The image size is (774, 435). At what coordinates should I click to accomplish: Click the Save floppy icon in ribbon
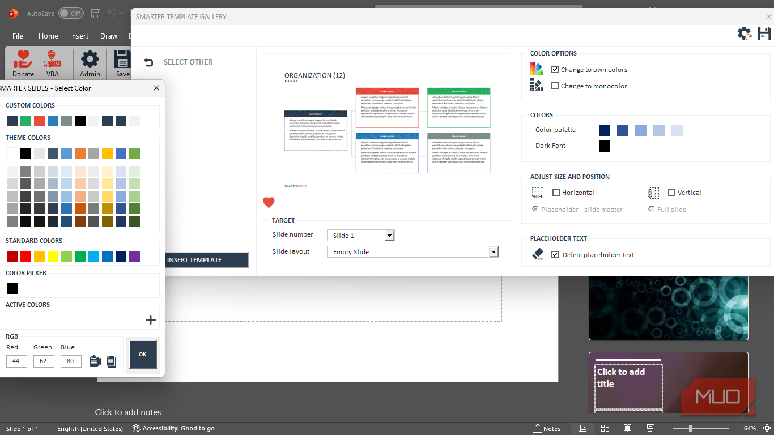click(122, 59)
